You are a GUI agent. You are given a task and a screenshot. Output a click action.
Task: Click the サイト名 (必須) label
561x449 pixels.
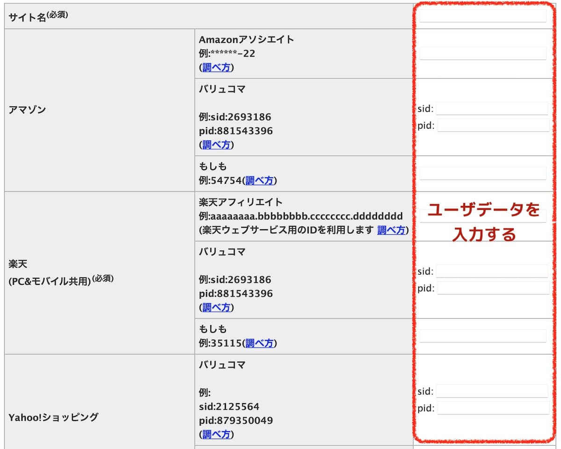pyautogui.click(x=38, y=16)
